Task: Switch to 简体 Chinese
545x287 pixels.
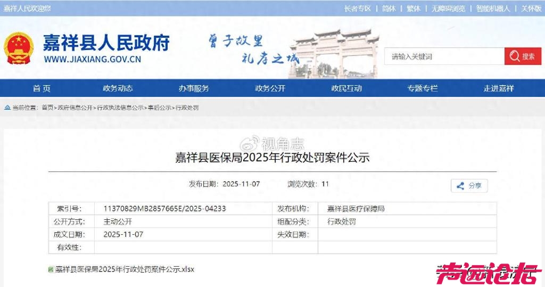Action: point(389,9)
